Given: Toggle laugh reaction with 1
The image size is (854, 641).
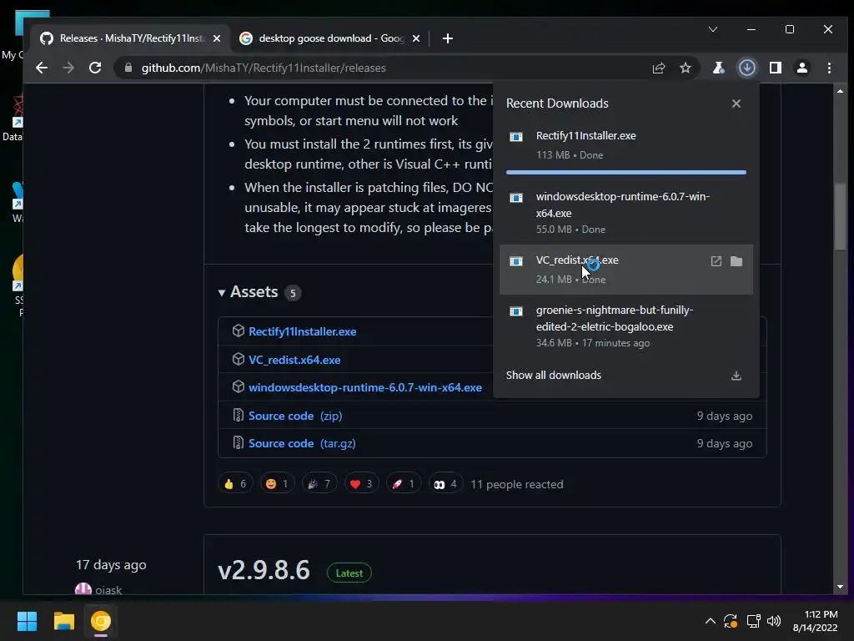Looking at the screenshot, I should point(277,484).
